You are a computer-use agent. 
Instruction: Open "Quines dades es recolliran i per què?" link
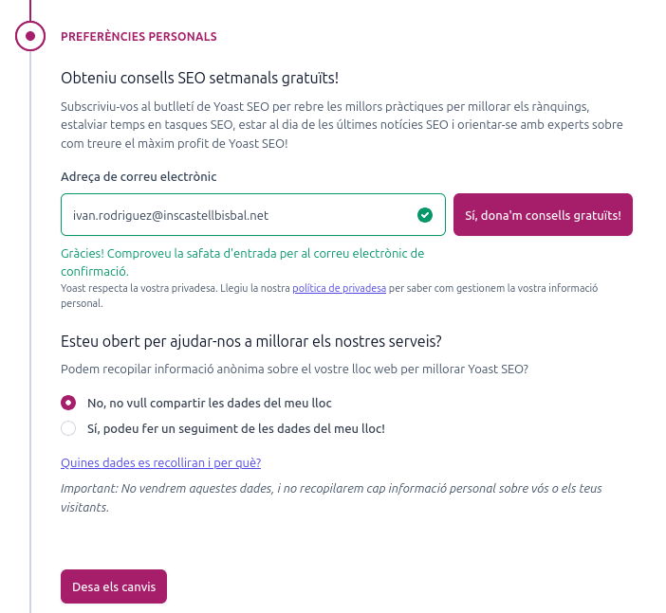coord(160,463)
